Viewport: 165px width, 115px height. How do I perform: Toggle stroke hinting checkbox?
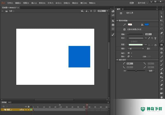pyautogui.click(x=145, y=49)
